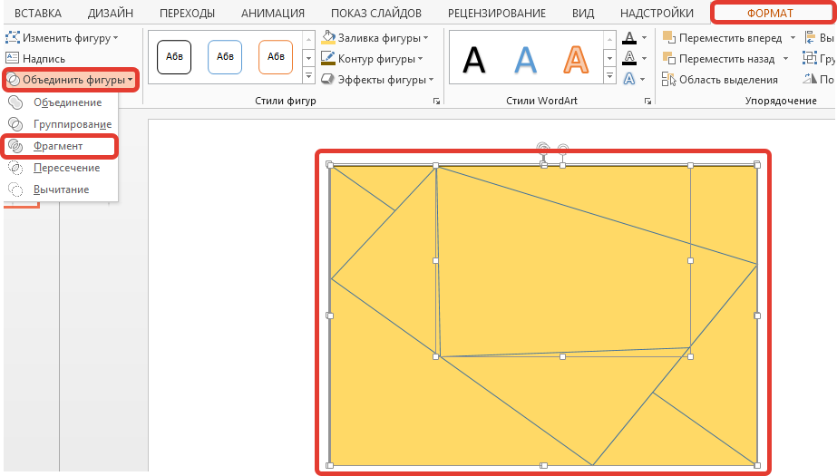Click the rotate objects icon

pyautogui.click(x=810, y=80)
